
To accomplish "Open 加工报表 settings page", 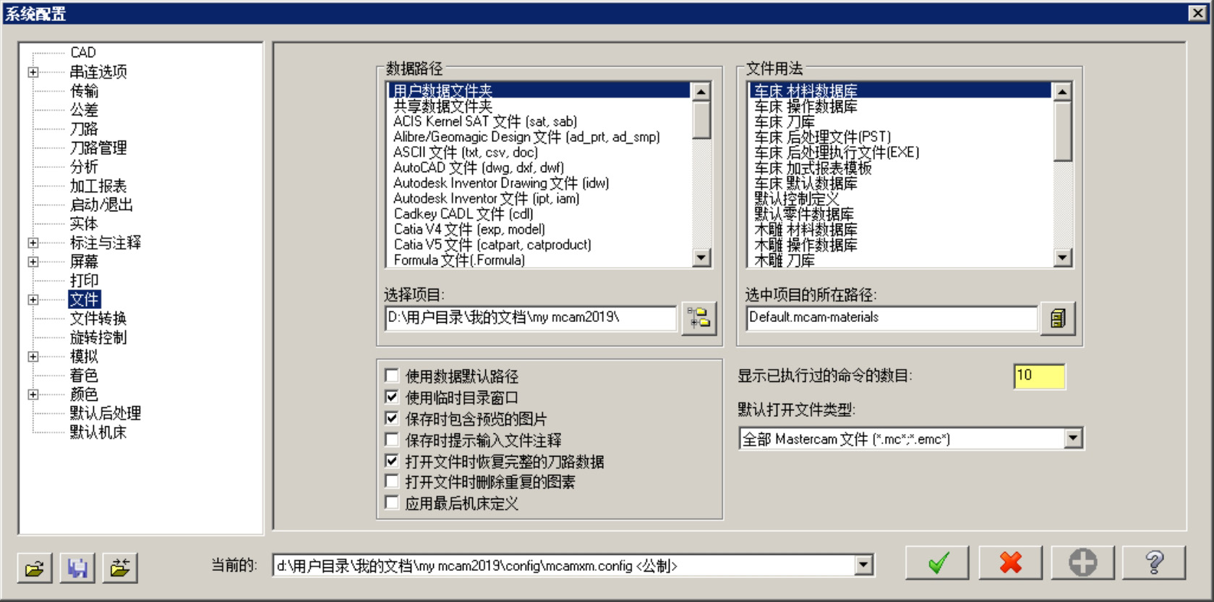I will (x=98, y=186).
